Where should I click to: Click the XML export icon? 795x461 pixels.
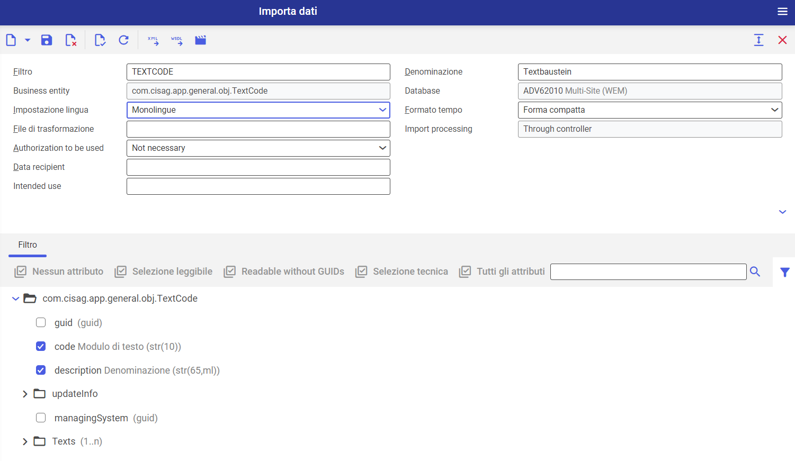click(x=153, y=41)
